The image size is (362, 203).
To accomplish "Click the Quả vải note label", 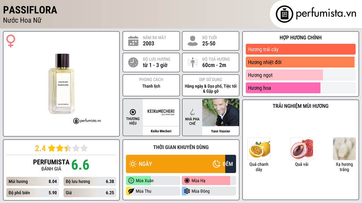I will tap(302, 164).
